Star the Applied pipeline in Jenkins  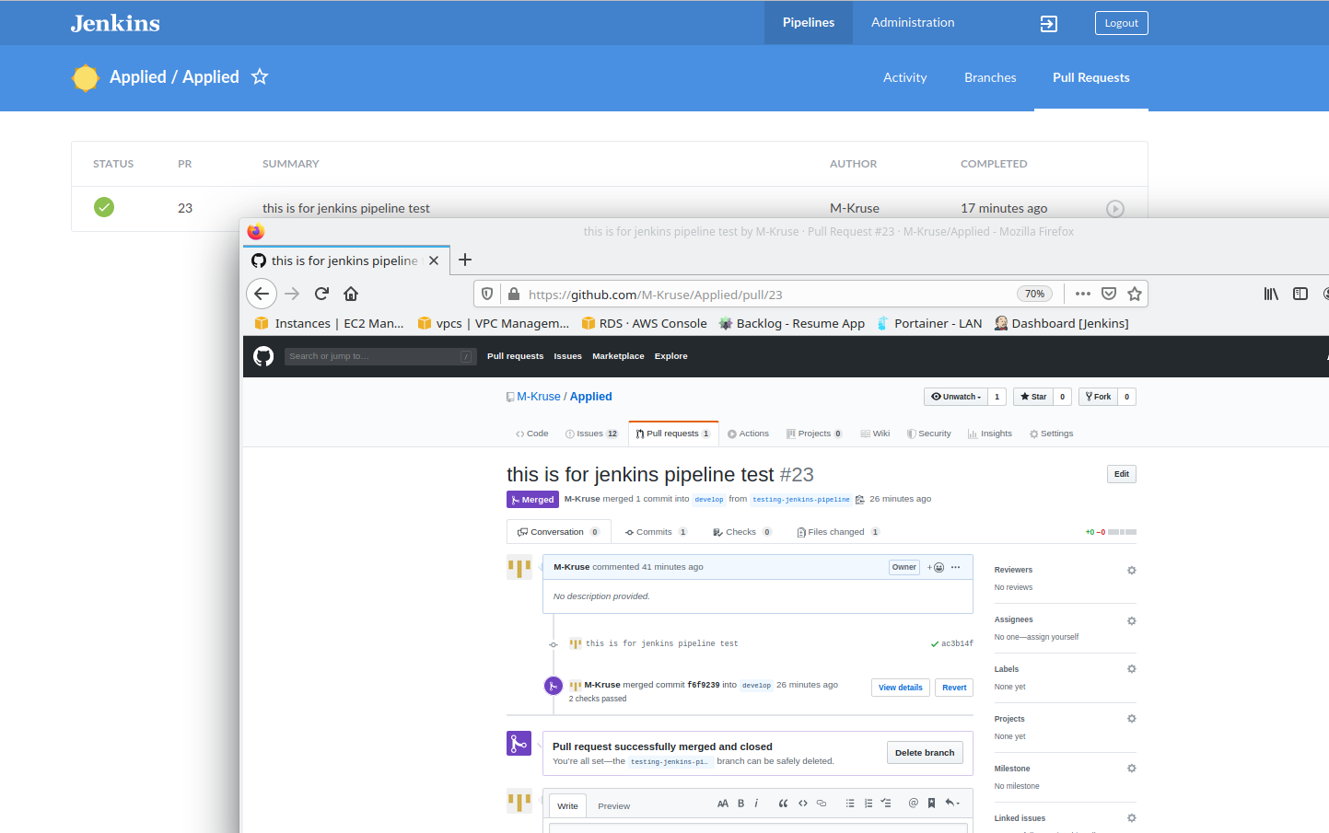click(260, 77)
